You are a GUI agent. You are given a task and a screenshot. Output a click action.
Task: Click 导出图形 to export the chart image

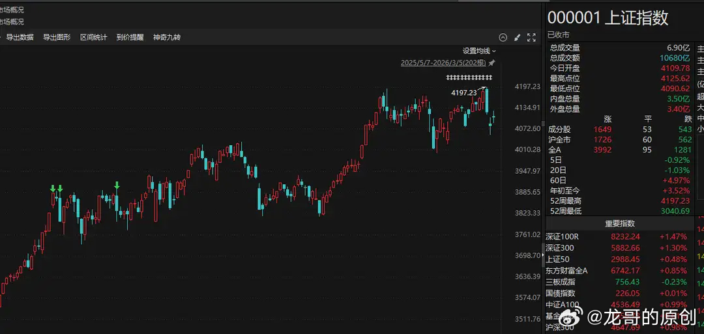click(57, 37)
